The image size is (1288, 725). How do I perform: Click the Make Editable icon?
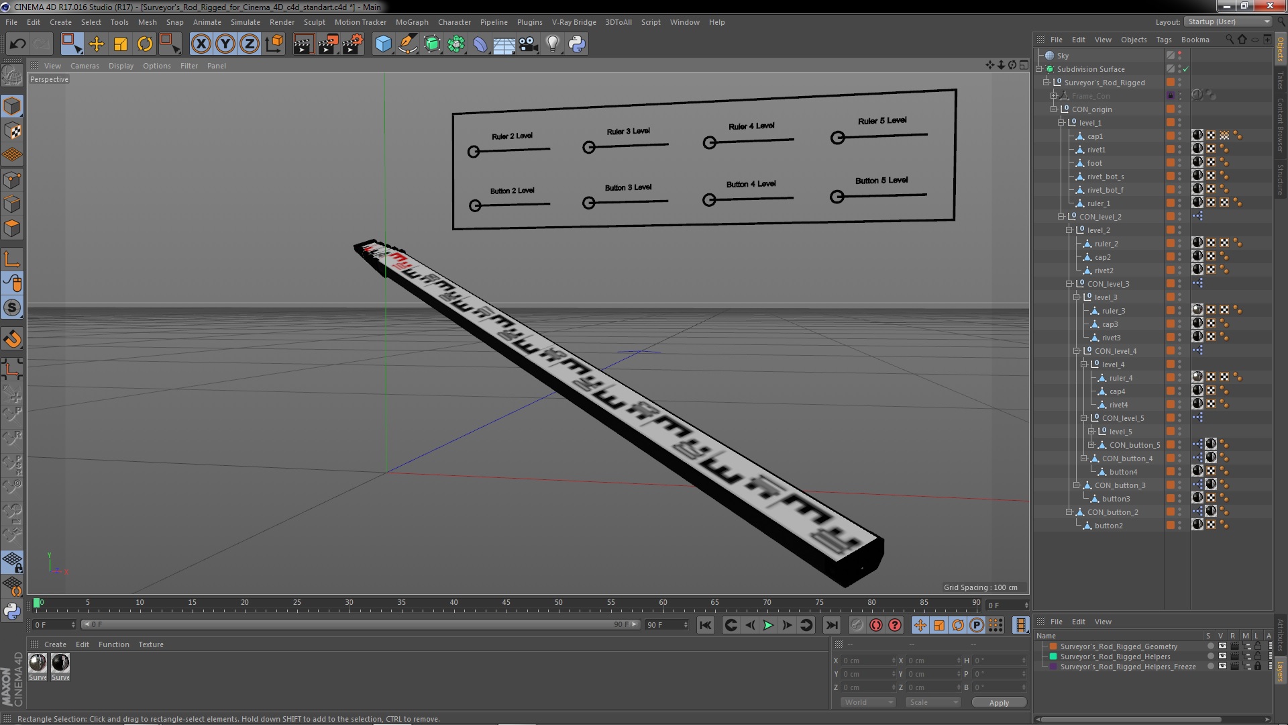(12, 76)
